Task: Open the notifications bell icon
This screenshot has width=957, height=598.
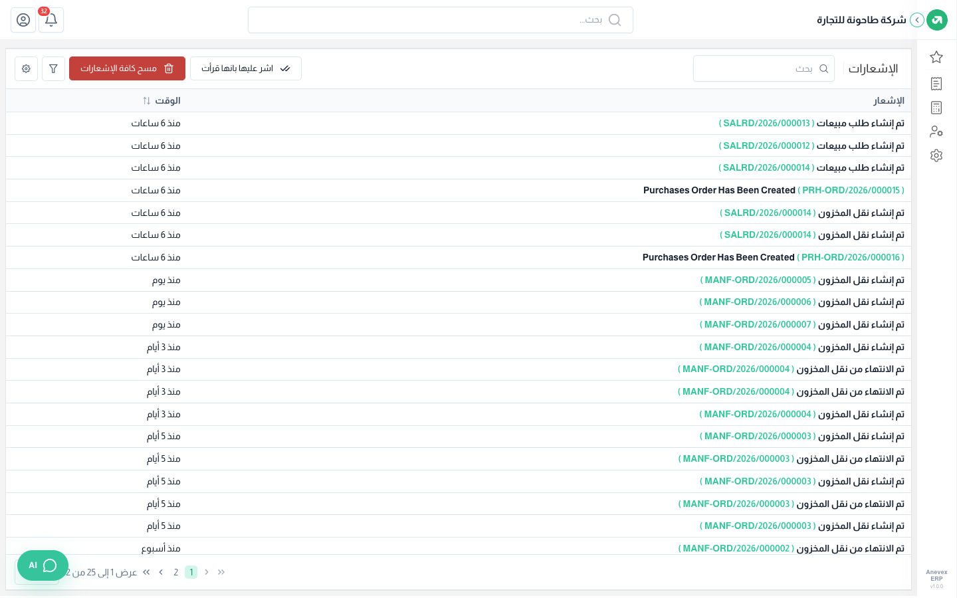Action: tap(51, 20)
